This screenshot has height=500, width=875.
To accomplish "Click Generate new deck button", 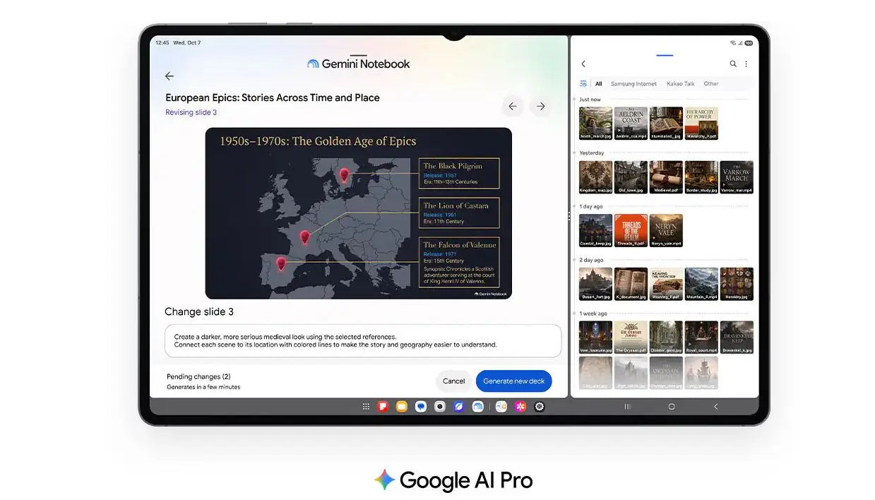I will click(x=514, y=381).
